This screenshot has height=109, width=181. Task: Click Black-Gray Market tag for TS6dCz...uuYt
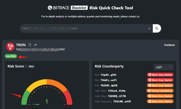(x=160, y=80)
